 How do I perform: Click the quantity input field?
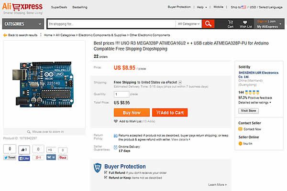(x=121, y=95)
